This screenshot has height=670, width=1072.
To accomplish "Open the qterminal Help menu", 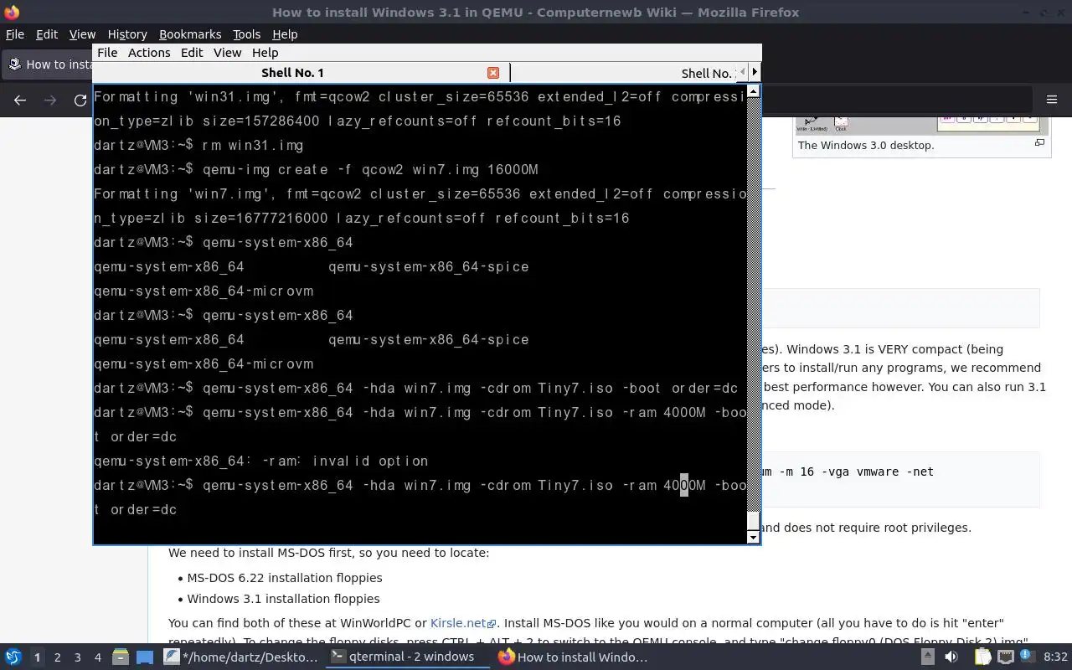I will pyautogui.click(x=265, y=53).
